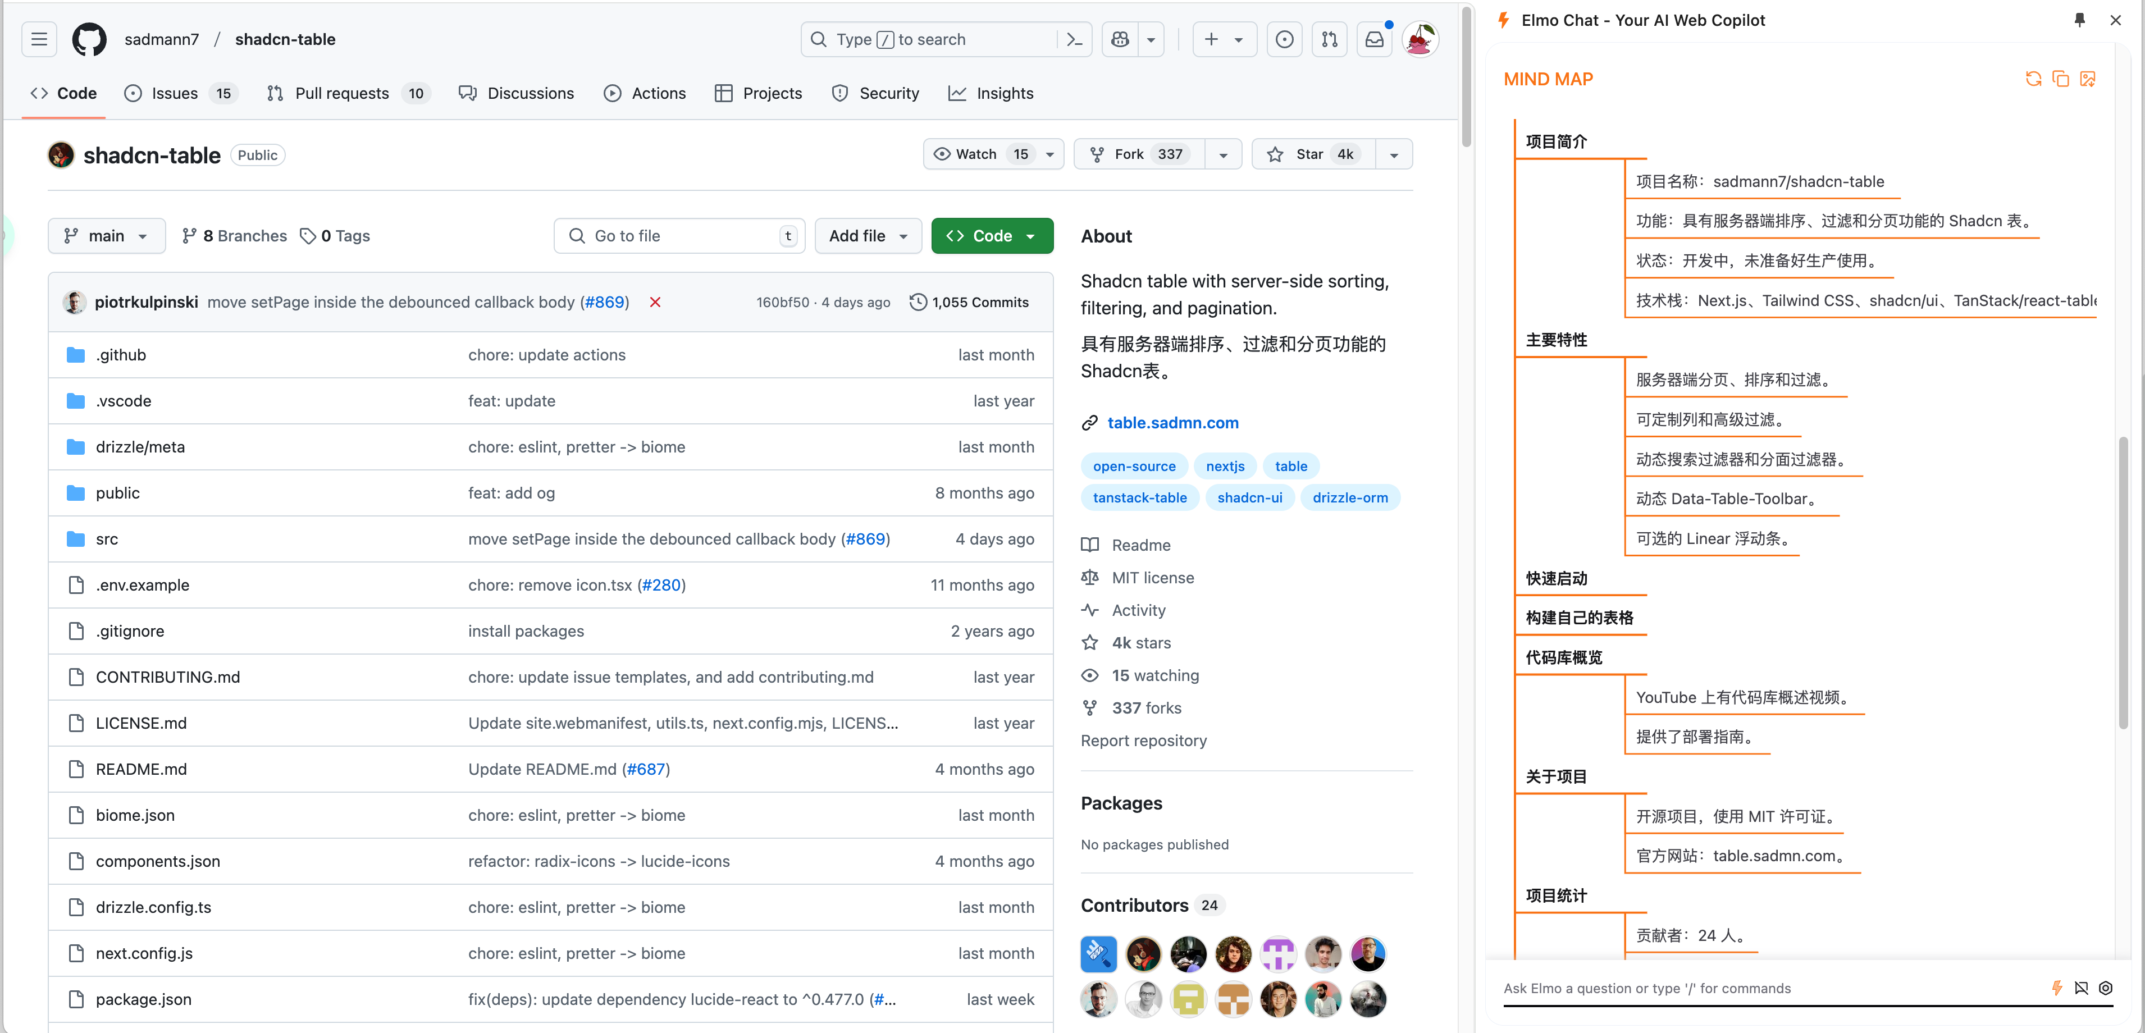Image resolution: width=2145 pixels, height=1033 pixels.
Task: Expand the Fork dropdown arrow
Action: (1223, 154)
